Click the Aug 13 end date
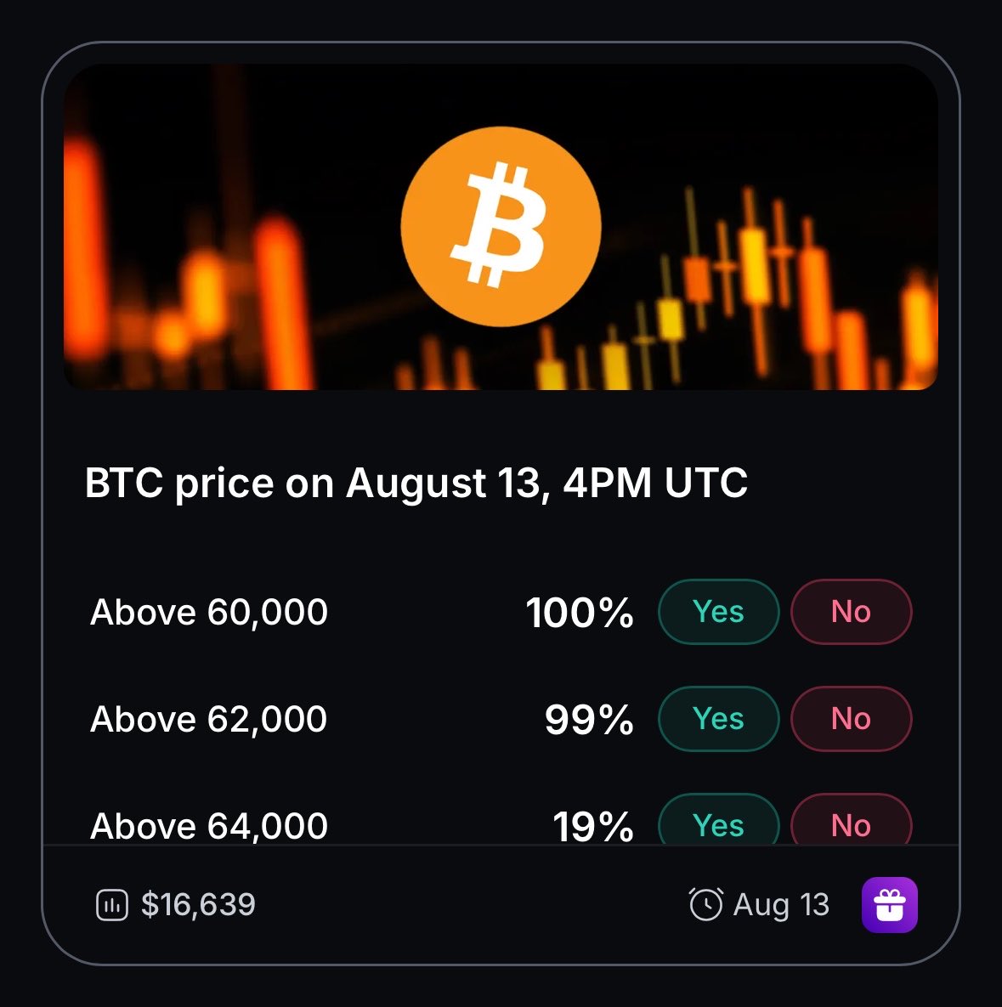Image resolution: width=1002 pixels, height=1007 pixels. (x=781, y=906)
